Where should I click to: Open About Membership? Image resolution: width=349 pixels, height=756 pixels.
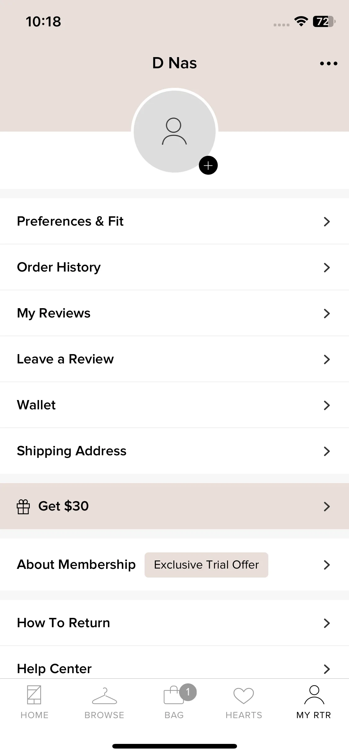click(x=174, y=565)
